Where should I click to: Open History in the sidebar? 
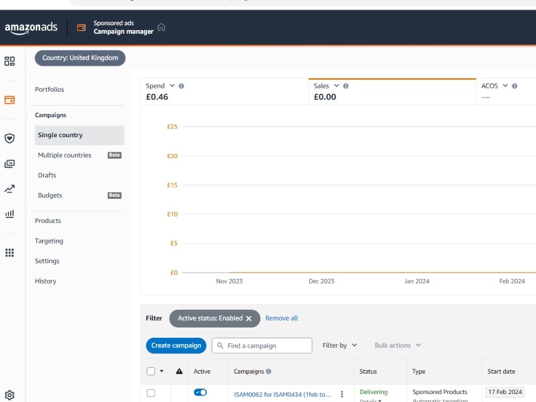pos(46,281)
